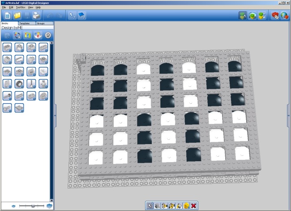
Task: Choose the Hinge tool
Action: 164,206
